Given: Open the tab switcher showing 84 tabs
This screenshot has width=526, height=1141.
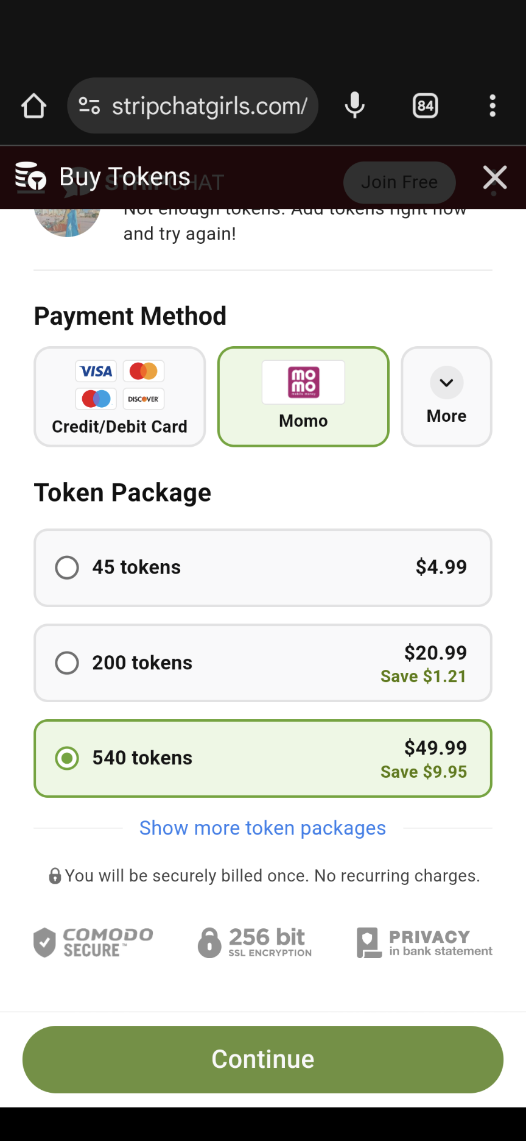Looking at the screenshot, I should pos(425,106).
